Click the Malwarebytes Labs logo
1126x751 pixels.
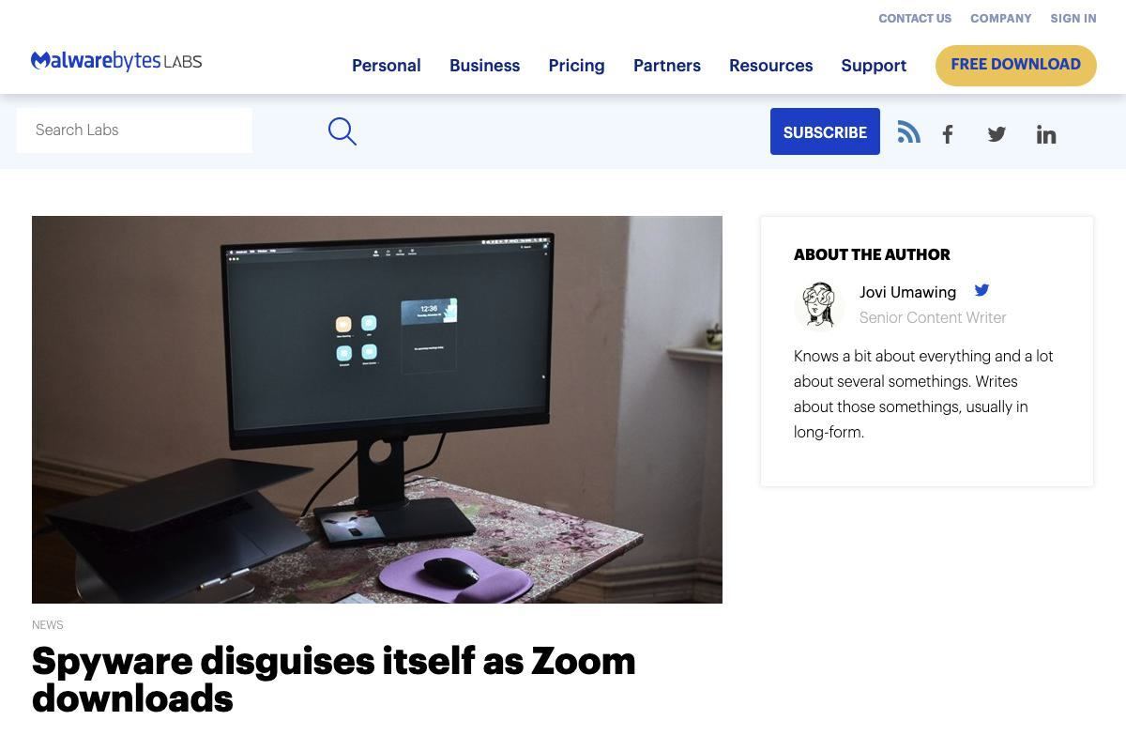point(116,61)
